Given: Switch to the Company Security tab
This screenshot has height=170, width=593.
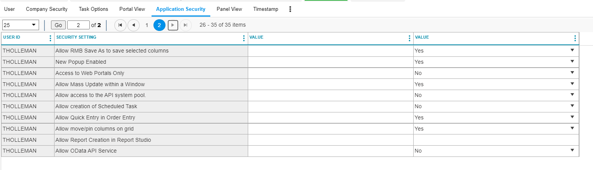Looking at the screenshot, I should 47,9.
